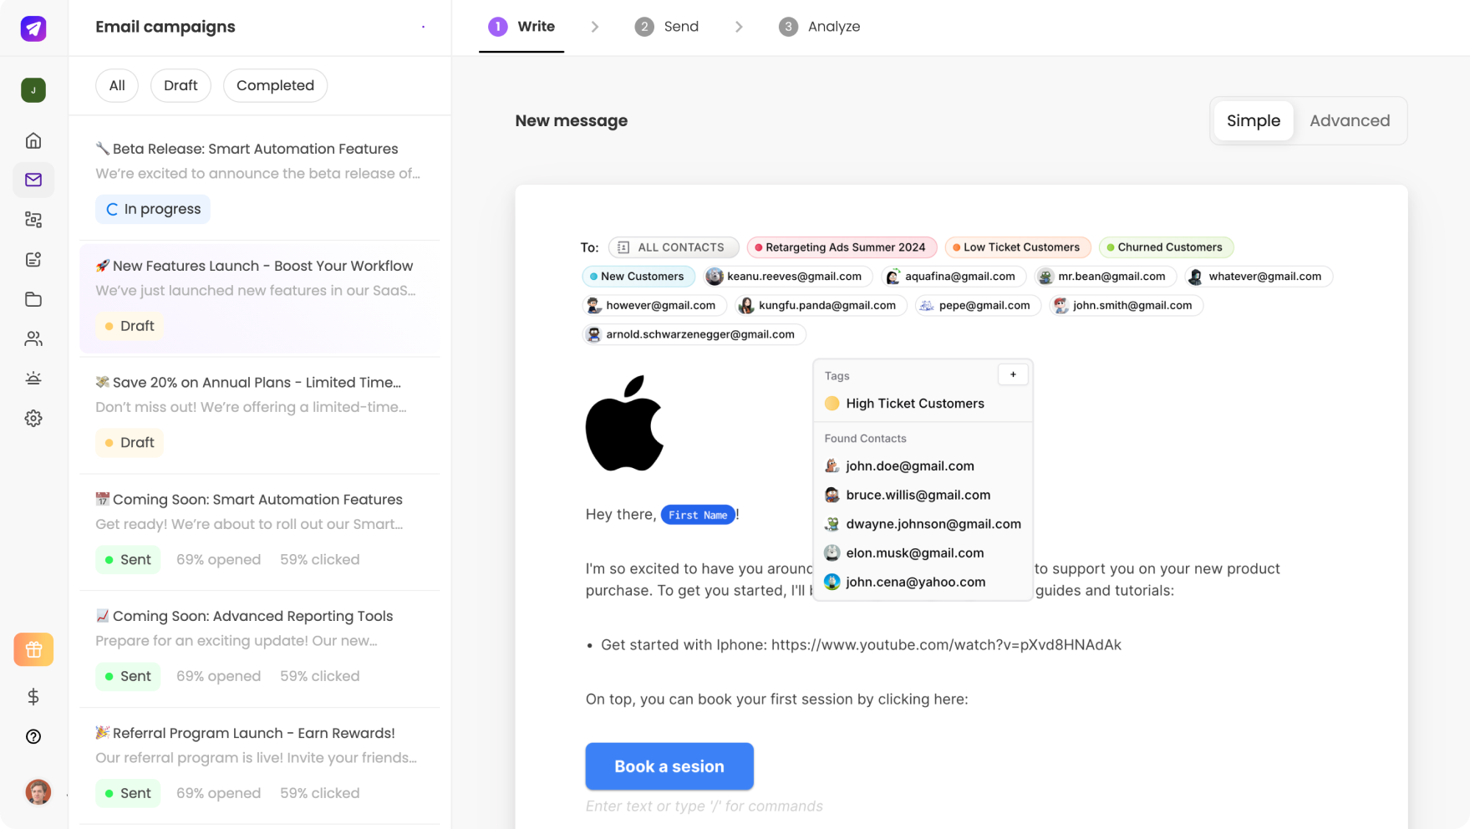The image size is (1470, 829).
Task: Choose john.doe@gmail.com from found contacts
Action: point(909,466)
